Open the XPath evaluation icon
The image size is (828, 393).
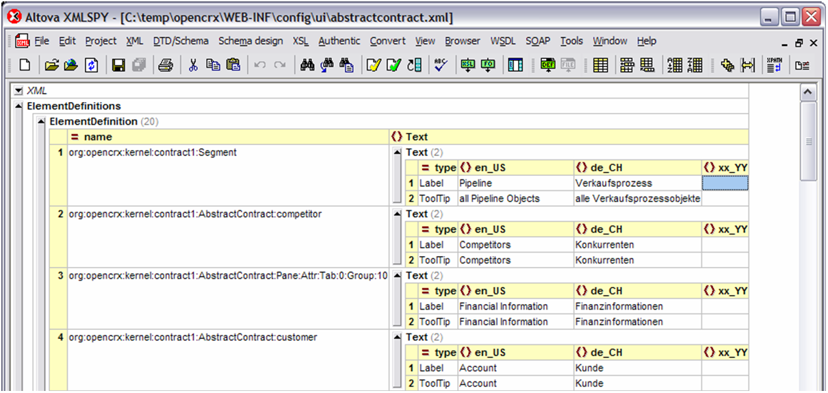click(x=775, y=65)
